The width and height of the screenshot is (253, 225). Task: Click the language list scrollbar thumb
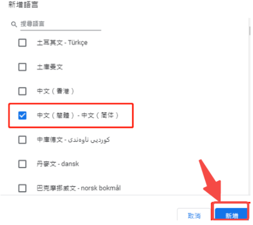tap(249, 31)
